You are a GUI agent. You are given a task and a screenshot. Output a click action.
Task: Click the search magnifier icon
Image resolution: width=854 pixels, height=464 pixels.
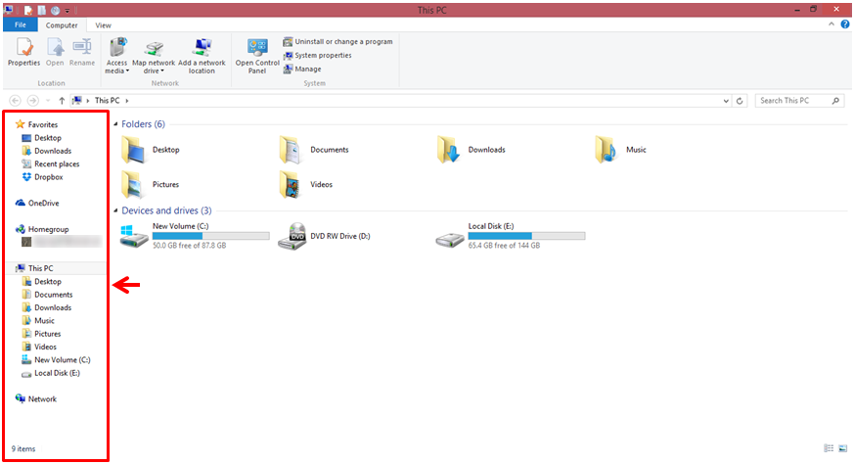[835, 100]
